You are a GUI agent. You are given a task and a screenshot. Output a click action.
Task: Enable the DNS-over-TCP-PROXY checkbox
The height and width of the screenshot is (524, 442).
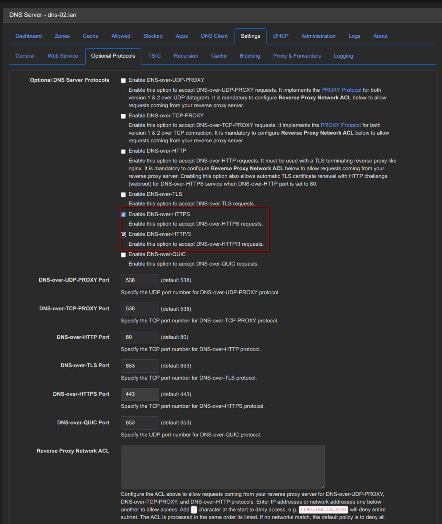(x=123, y=116)
